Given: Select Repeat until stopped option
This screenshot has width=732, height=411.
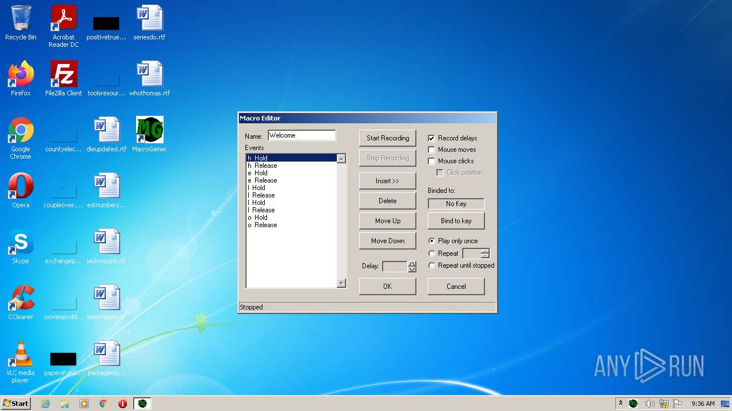Looking at the screenshot, I should pyautogui.click(x=432, y=265).
